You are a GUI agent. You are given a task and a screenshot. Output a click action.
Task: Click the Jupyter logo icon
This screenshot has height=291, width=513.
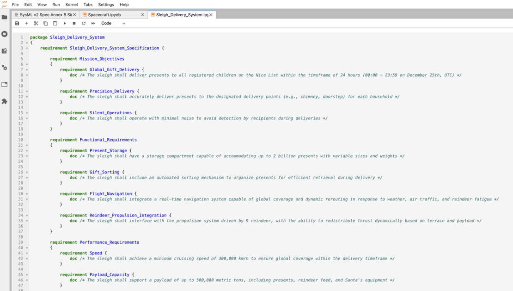4,4
